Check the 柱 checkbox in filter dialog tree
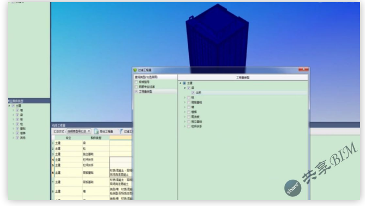The width and height of the screenshot is (365, 206). tap(189, 98)
